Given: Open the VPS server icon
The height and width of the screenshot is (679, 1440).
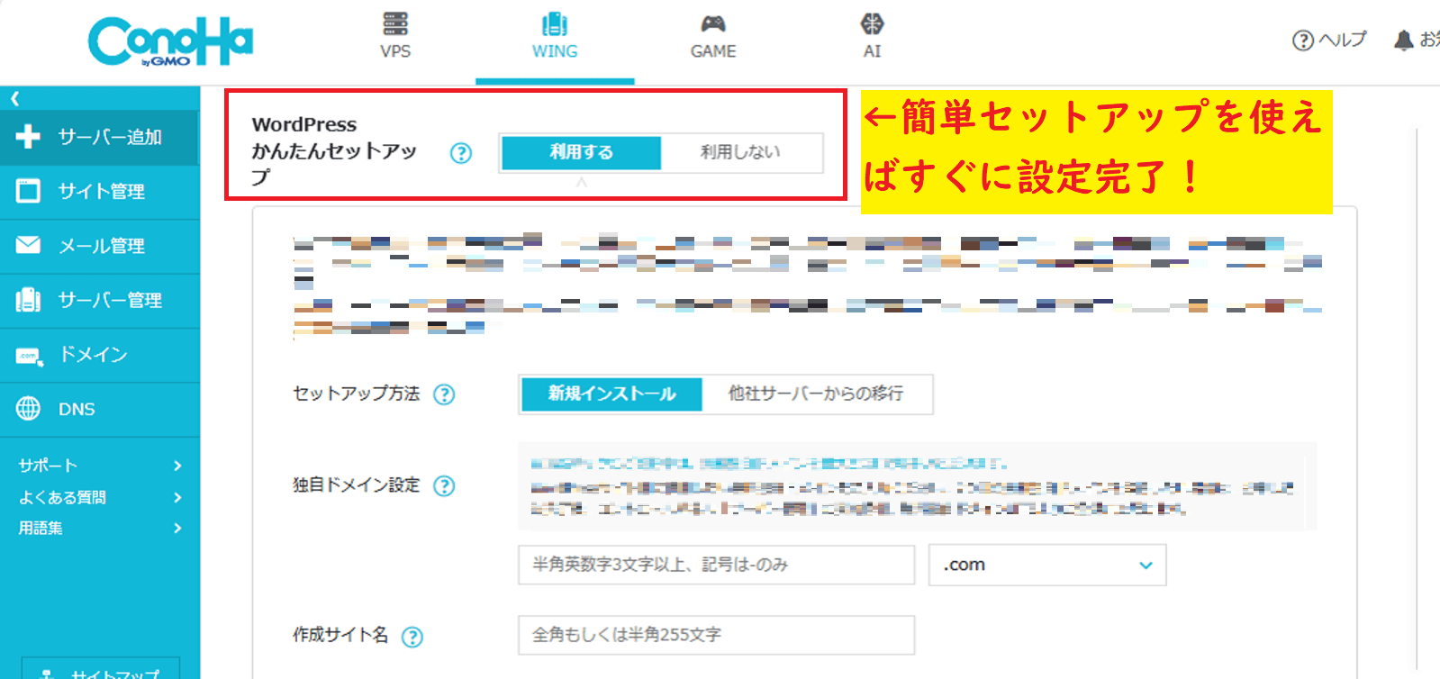Looking at the screenshot, I should pyautogui.click(x=395, y=23).
